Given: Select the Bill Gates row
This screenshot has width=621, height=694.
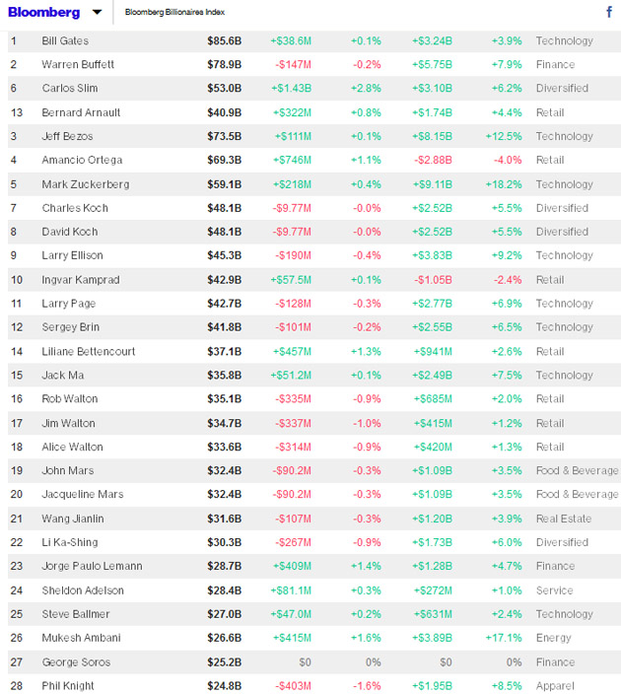Looking at the screenshot, I should coord(65,41).
